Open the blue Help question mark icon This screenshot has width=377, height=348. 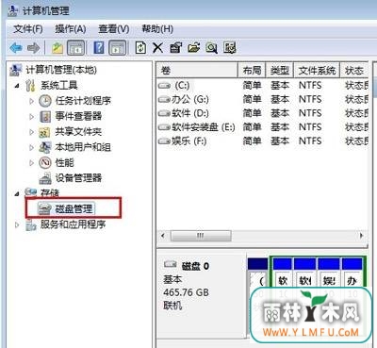tap(99, 48)
